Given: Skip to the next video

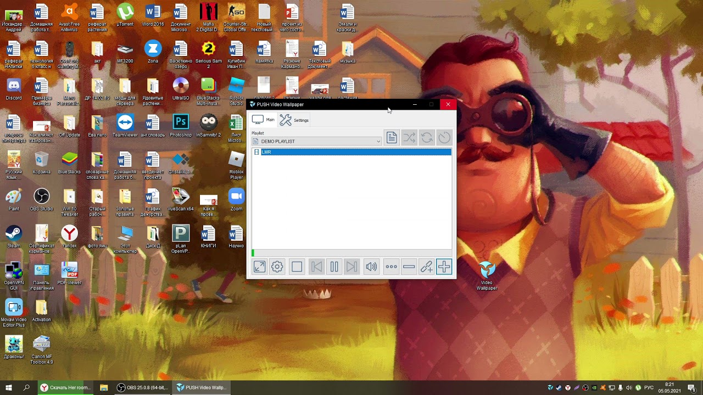Looking at the screenshot, I should point(351,267).
